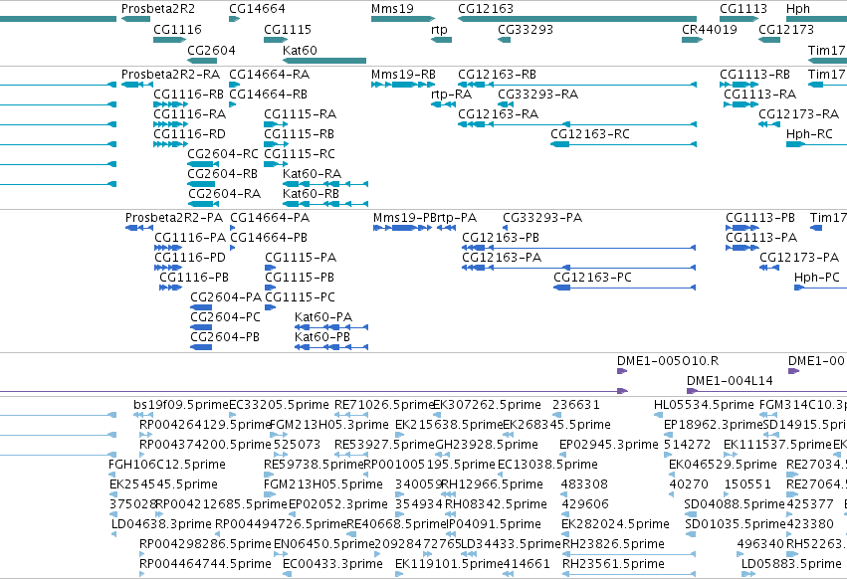847x579 pixels.
Task: Select the Mms19 gene bar
Action: click(403, 19)
